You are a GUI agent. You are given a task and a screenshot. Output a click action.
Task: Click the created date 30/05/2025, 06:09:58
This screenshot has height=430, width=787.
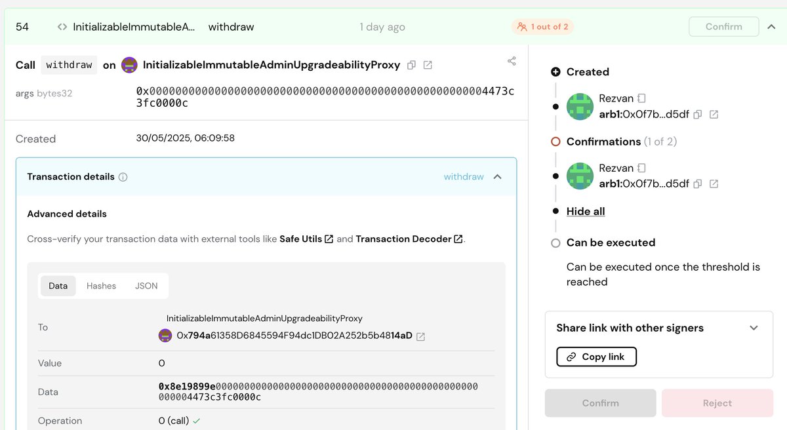185,138
